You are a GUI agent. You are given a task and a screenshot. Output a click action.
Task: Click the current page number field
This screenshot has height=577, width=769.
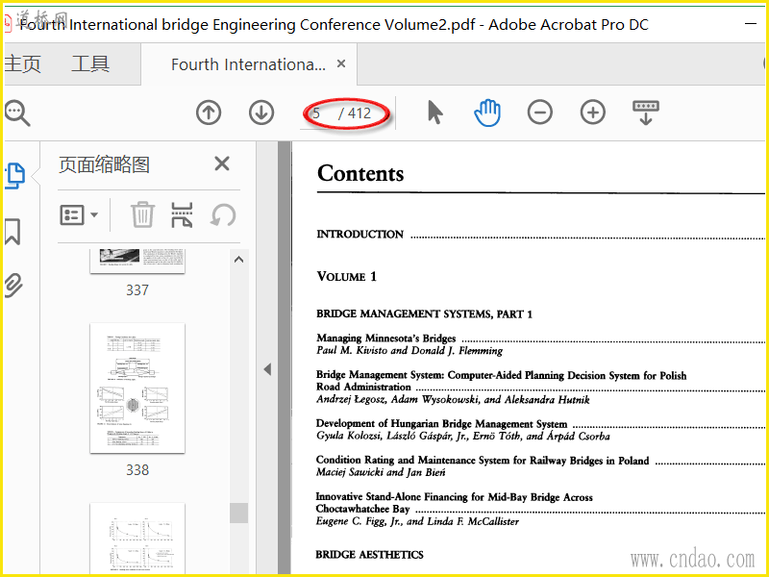317,113
